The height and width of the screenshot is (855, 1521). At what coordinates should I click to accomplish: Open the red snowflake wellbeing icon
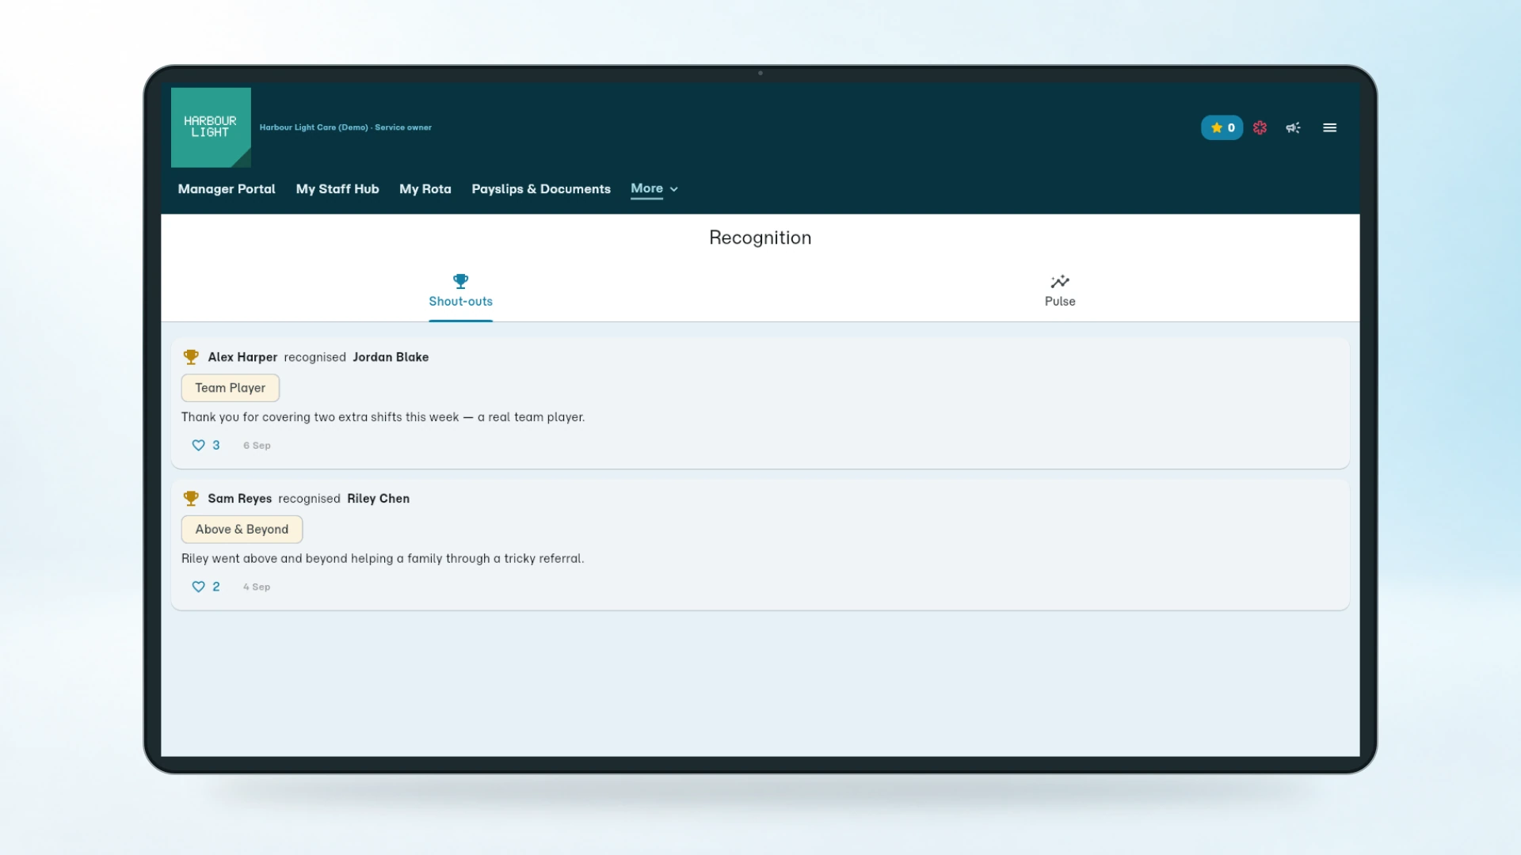[x=1260, y=127]
